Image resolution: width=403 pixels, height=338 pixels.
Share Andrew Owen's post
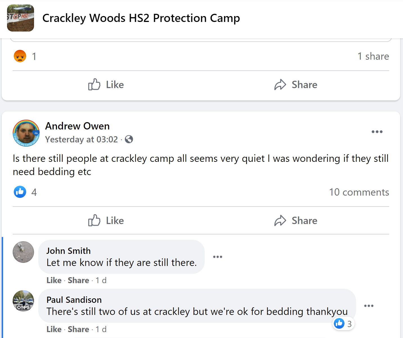click(x=296, y=220)
